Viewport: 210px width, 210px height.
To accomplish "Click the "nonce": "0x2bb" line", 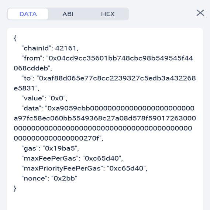I will [49, 178].
